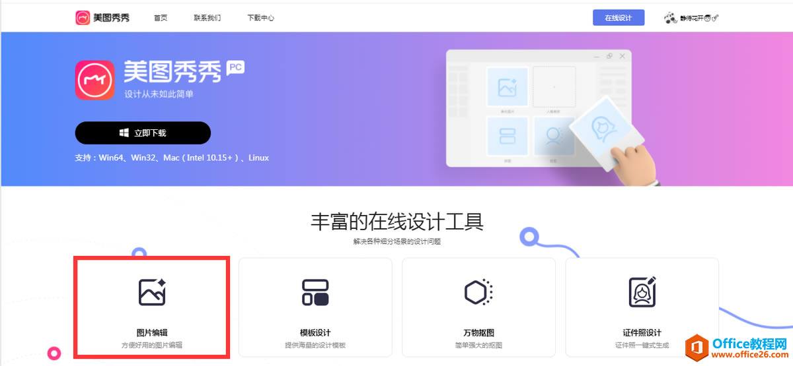793x366 pixels.
Task: Click the text 方便好用的图片编辑
Action: click(152, 345)
